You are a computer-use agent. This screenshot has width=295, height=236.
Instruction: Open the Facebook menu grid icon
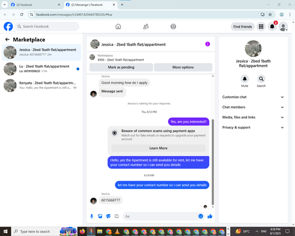coord(261,27)
